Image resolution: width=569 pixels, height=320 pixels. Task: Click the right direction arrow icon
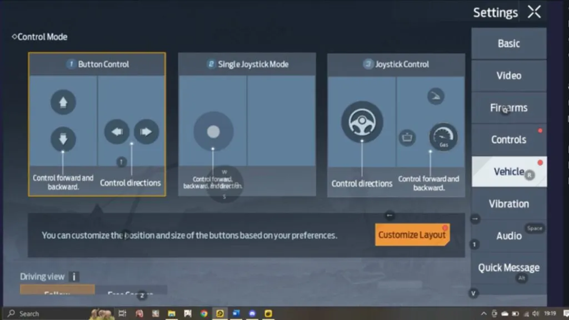(146, 132)
